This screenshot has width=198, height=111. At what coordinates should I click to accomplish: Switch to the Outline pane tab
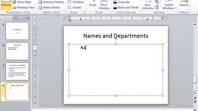[16, 18]
